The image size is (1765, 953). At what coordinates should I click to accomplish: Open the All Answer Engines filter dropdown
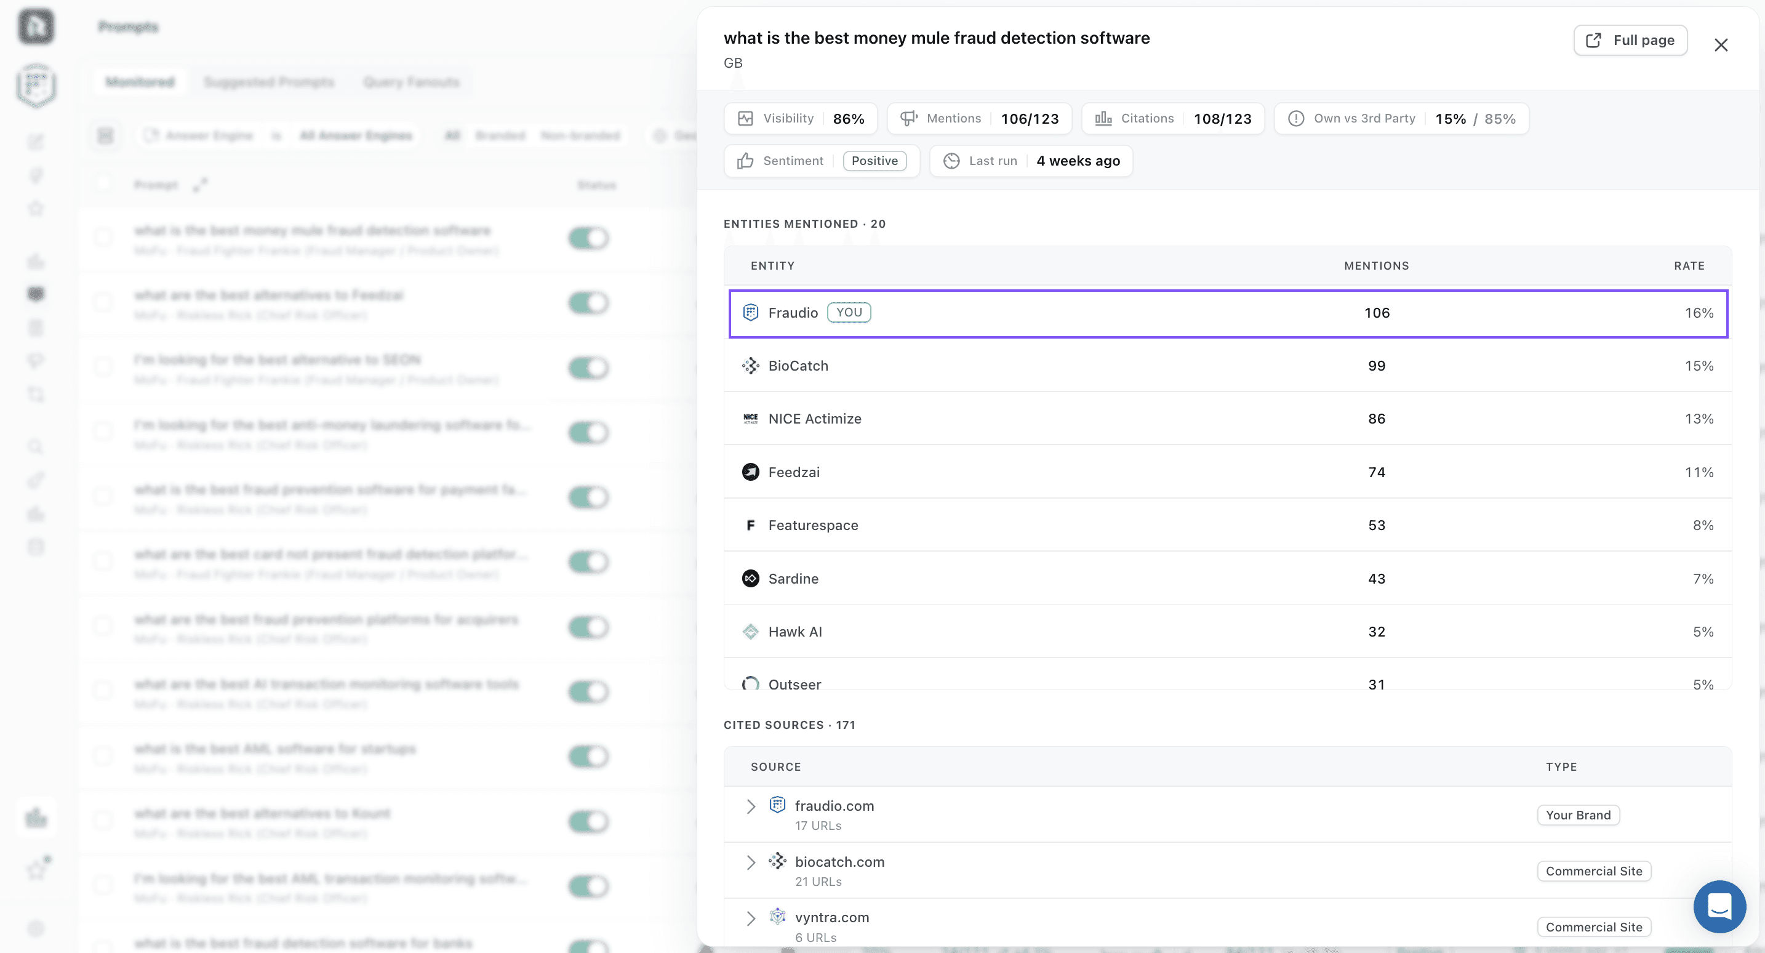356,136
